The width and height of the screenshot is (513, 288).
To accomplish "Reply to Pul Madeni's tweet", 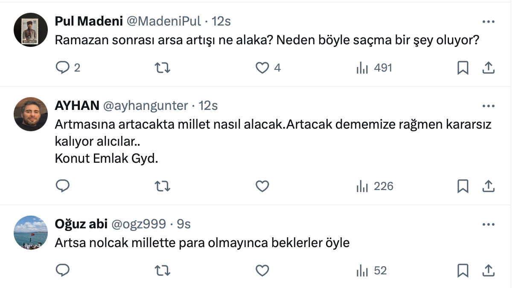I will (63, 68).
